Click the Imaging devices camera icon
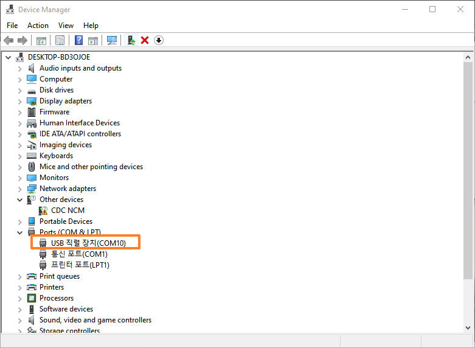This screenshot has width=475, height=348. click(32, 145)
